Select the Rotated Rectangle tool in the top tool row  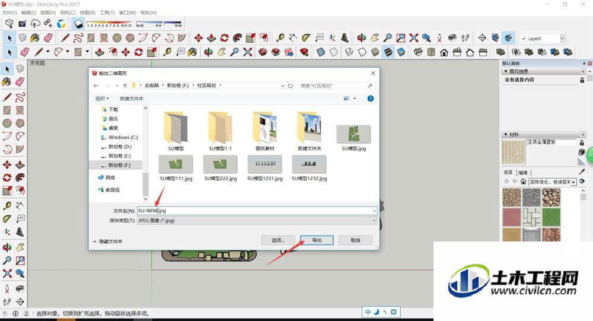click(104, 37)
